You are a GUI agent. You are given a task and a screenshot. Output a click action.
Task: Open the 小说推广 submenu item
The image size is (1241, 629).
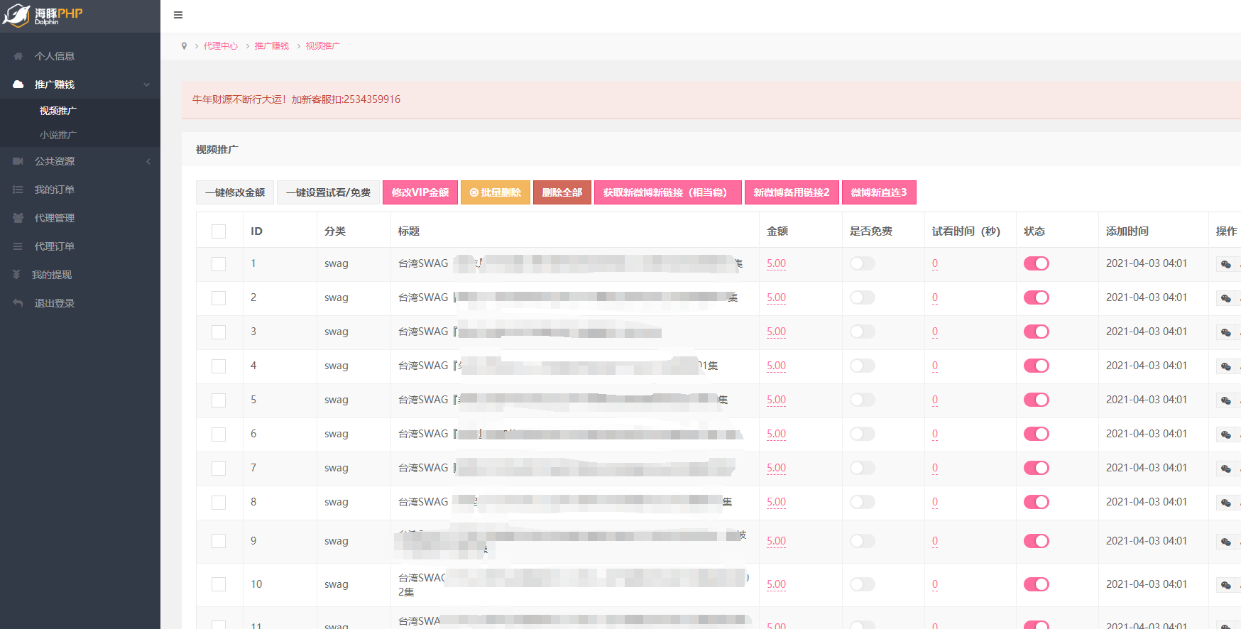coord(58,135)
